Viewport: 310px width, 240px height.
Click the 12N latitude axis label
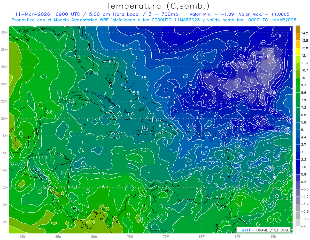(4, 187)
